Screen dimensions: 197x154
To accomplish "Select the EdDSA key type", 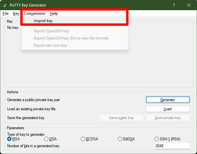I will (x=126, y=139).
